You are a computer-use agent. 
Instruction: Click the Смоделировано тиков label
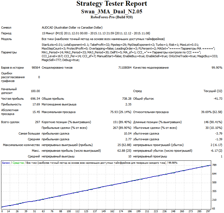coord(57,68)
